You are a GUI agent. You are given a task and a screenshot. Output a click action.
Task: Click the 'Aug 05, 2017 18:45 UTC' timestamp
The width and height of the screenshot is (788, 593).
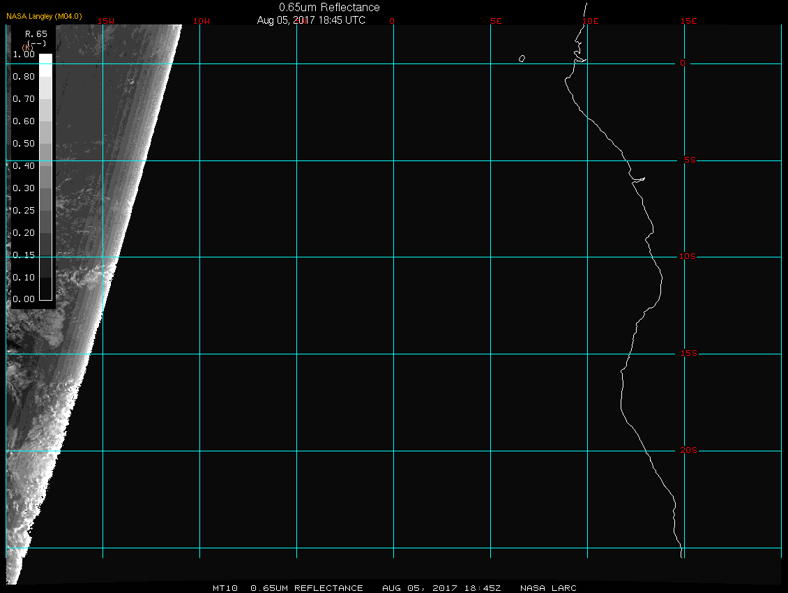point(311,20)
